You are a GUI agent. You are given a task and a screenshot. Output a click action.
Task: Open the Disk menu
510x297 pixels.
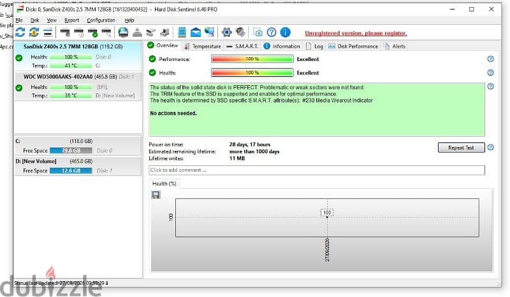coord(35,20)
